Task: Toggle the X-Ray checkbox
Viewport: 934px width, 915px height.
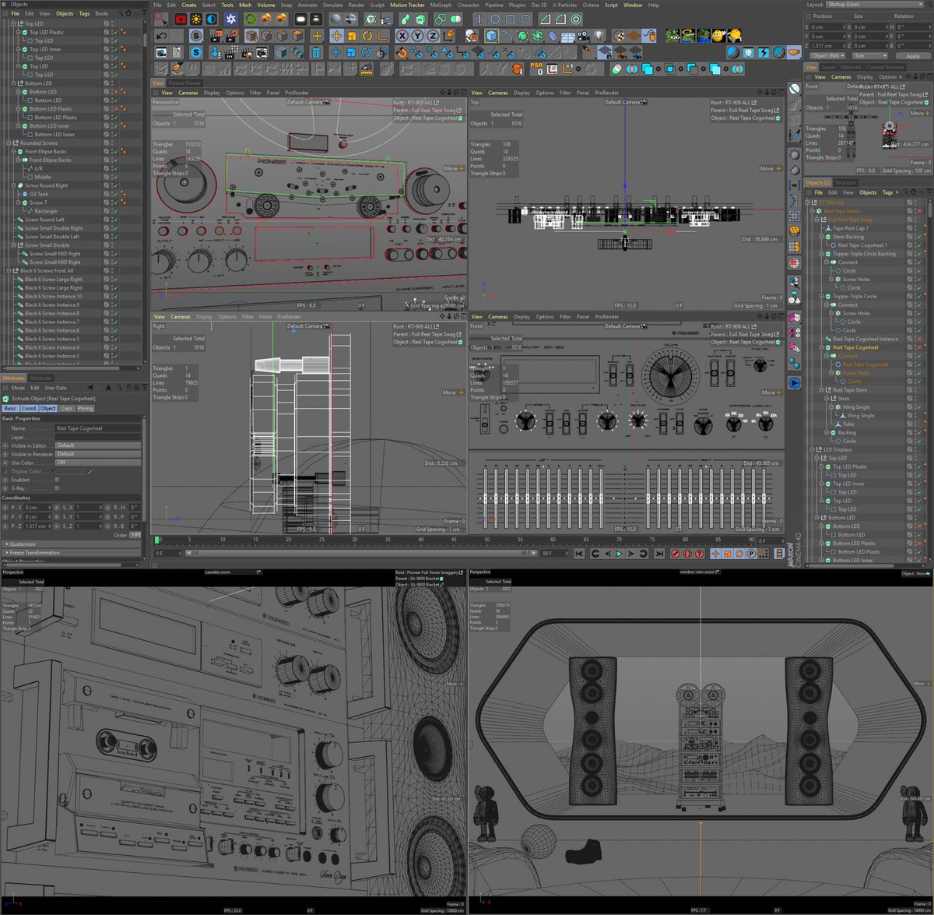Action: pyautogui.click(x=57, y=488)
